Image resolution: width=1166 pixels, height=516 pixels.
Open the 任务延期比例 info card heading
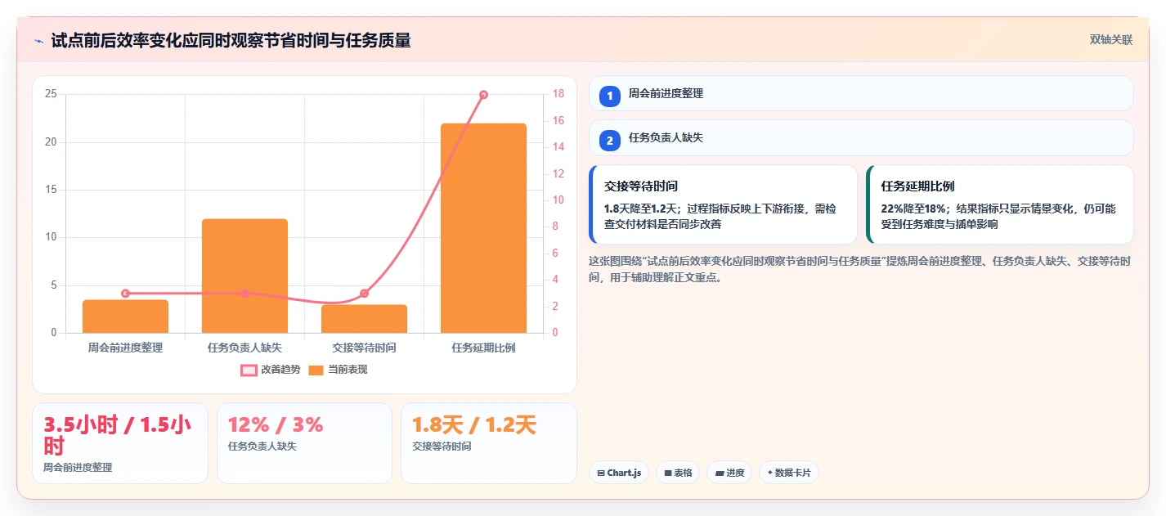point(917,186)
